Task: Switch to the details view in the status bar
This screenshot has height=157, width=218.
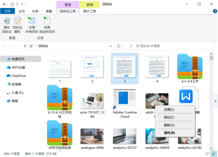Action: click(x=208, y=153)
